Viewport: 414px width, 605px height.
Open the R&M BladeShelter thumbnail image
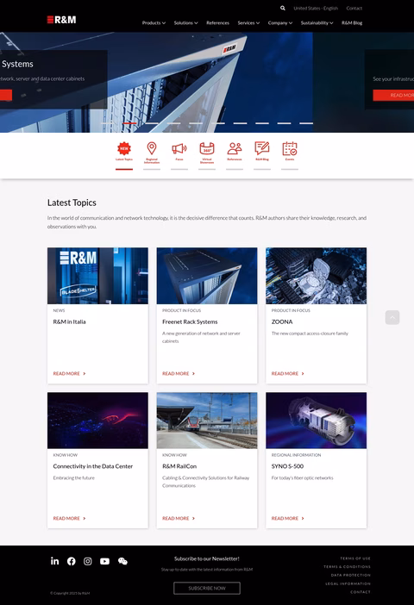click(x=97, y=276)
